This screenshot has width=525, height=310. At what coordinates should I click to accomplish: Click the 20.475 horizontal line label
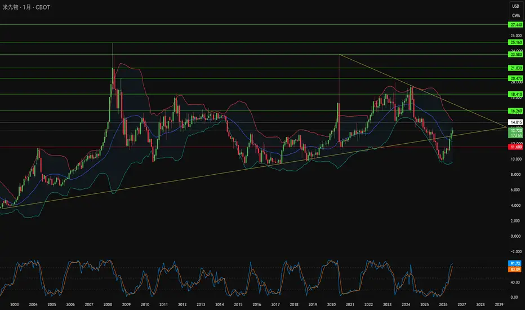[x=515, y=78]
